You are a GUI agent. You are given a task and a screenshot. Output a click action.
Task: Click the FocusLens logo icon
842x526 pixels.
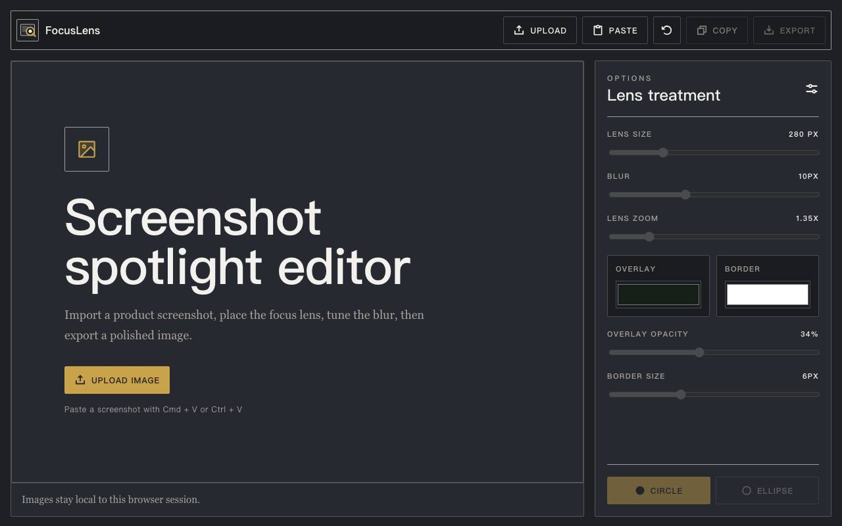point(28,30)
